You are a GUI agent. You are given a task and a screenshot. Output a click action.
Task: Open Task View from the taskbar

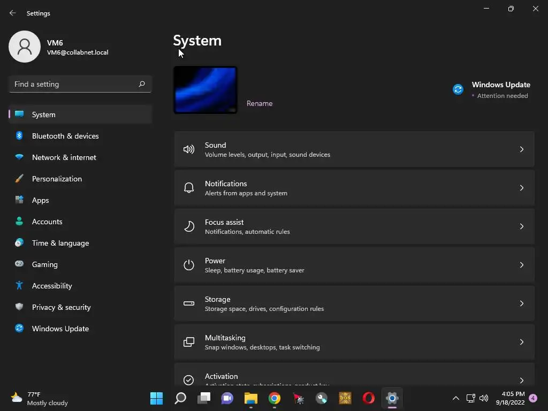tap(204, 398)
